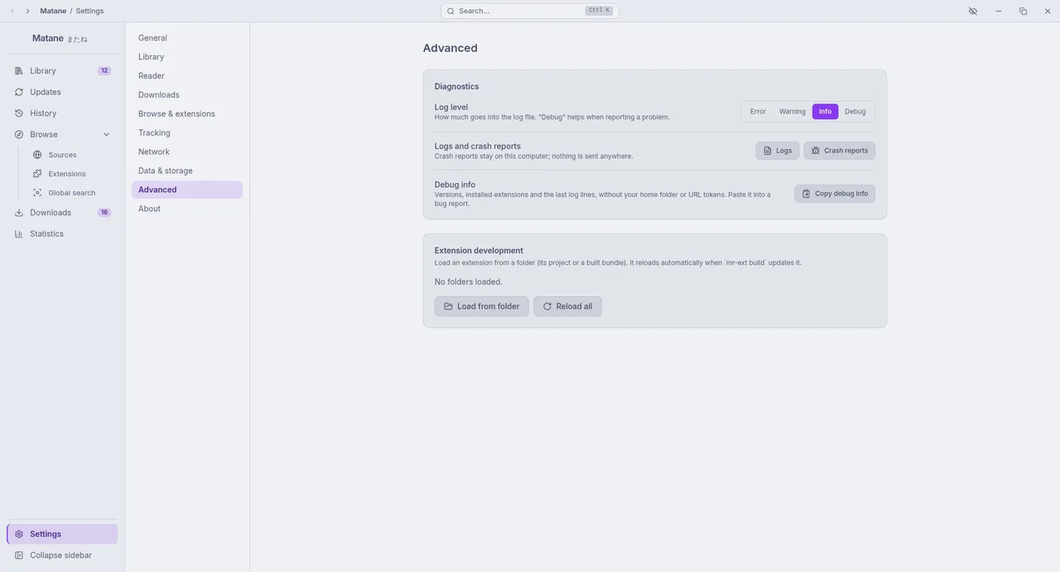
Task: Go to Downloads page in sidebar
Action: (62, 213)
